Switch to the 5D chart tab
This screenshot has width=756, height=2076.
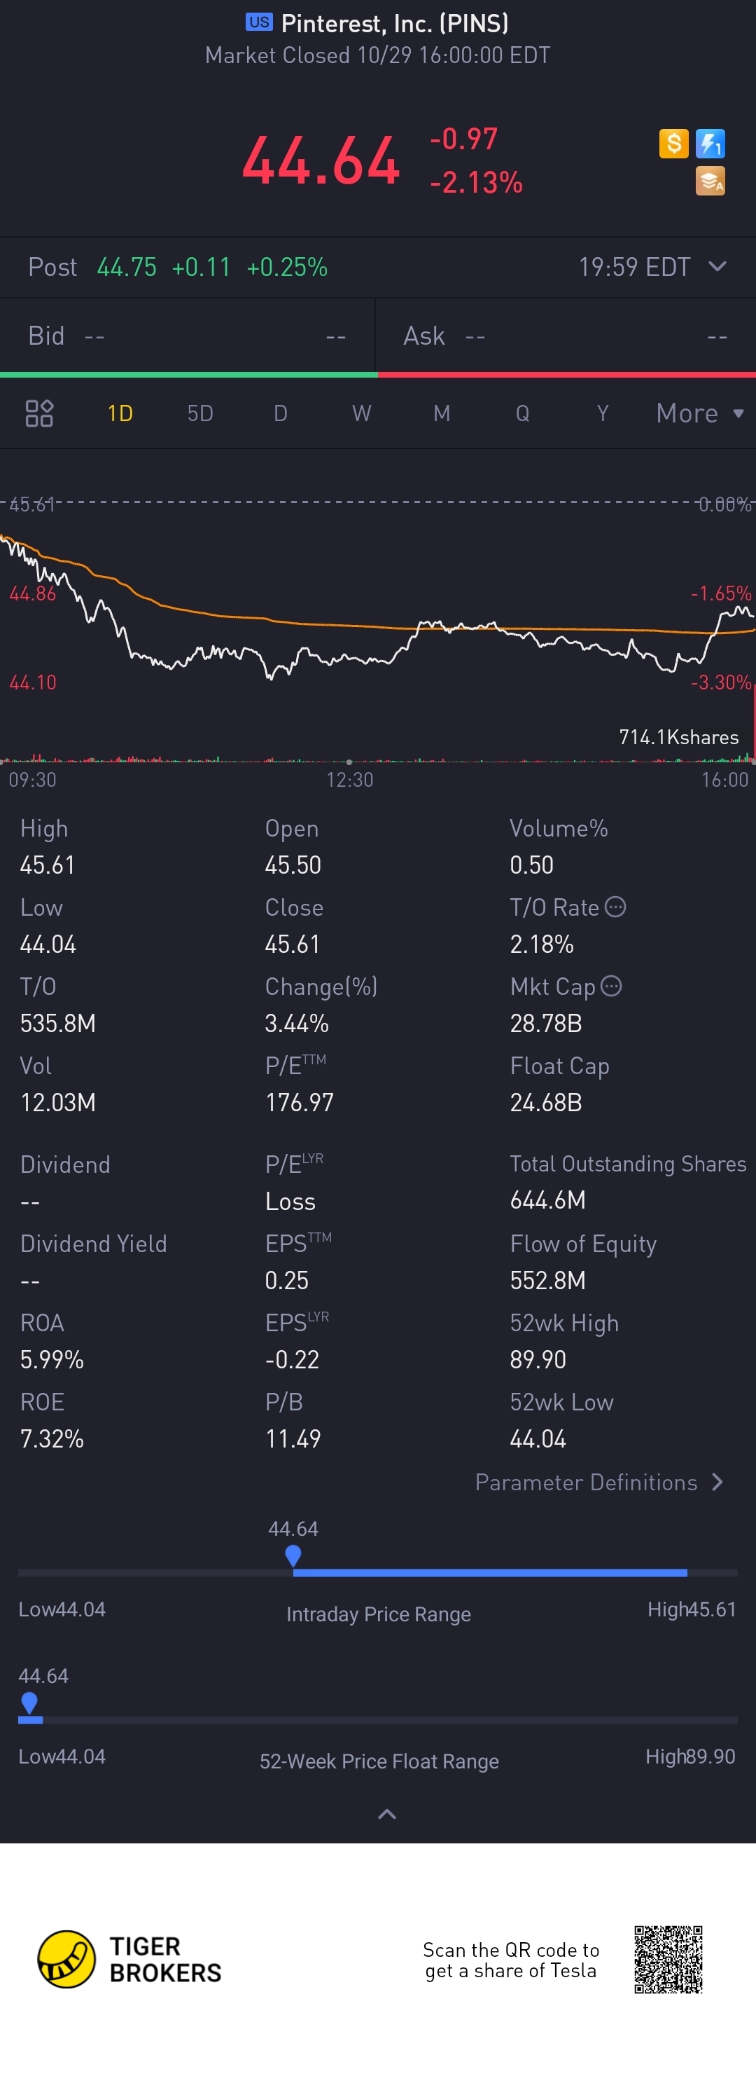click(x=200, y=413)
